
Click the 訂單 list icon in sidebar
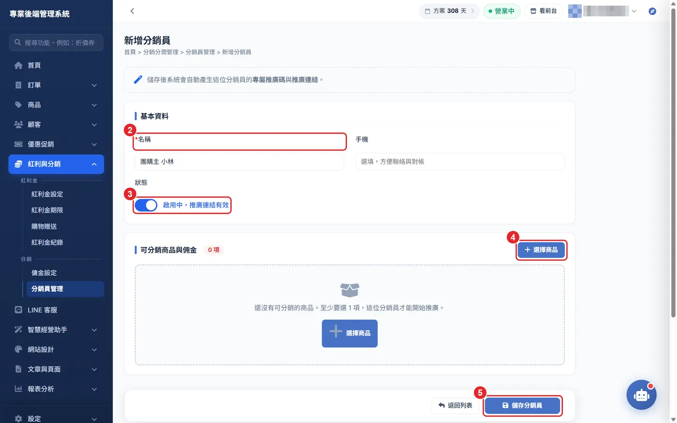(18, 85)
